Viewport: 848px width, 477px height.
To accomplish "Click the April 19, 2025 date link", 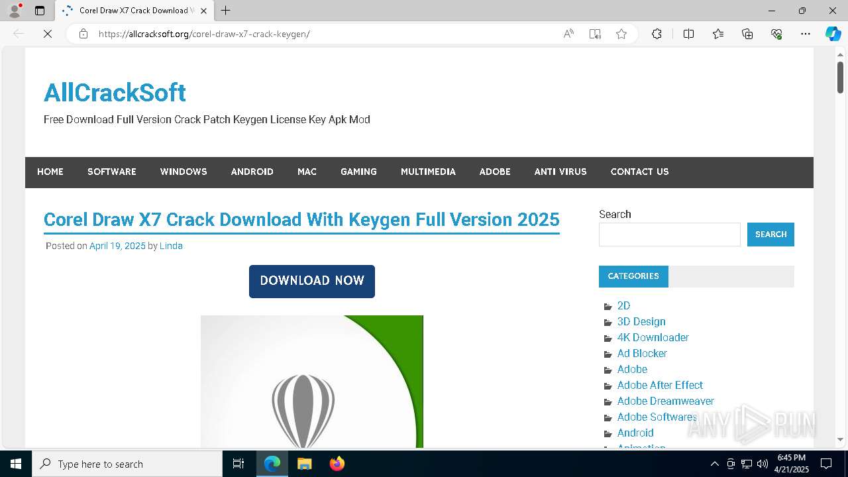I will click(x=117, y=246).
